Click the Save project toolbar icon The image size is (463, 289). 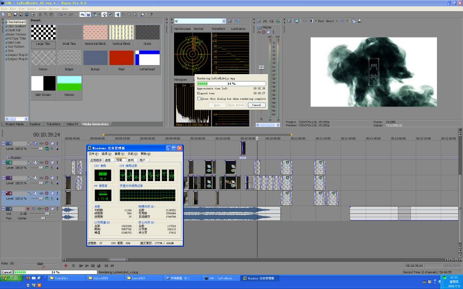pyautogui.click(x=15, y=15)
